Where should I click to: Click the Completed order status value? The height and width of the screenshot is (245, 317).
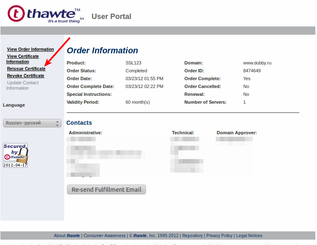coord(136,71)
